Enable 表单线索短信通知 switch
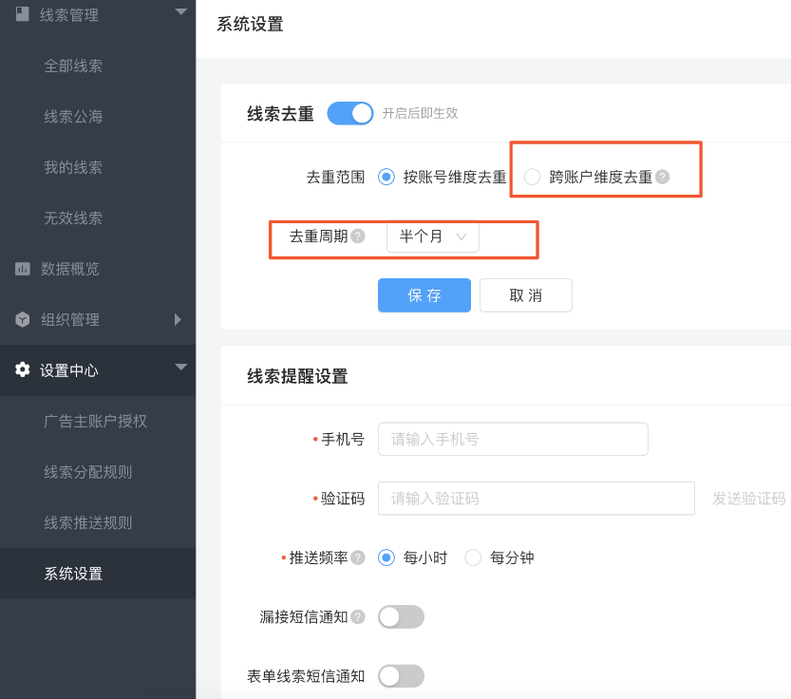The image size is (791, 699). point(401,676)
